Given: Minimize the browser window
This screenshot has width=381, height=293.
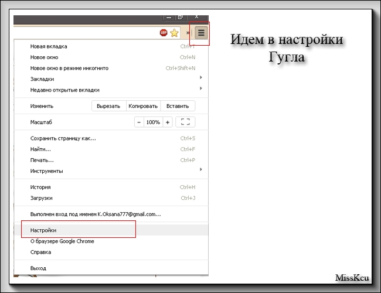Looking at the screenshot, I should pos(169,18).
